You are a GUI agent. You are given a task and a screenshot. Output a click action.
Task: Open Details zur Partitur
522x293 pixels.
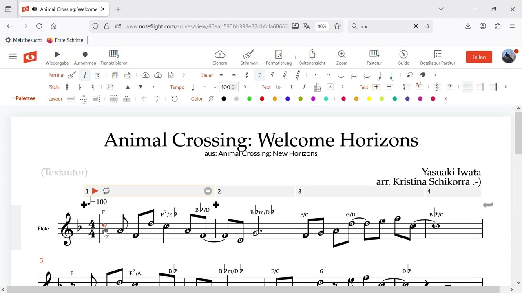point(438,57)
